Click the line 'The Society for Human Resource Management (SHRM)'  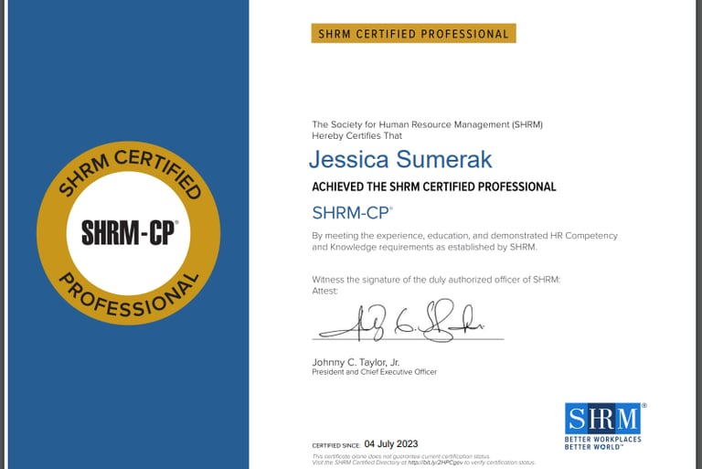(x=427, y=124)
